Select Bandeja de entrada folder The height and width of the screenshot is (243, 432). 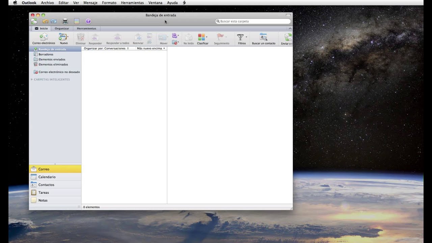55,49
